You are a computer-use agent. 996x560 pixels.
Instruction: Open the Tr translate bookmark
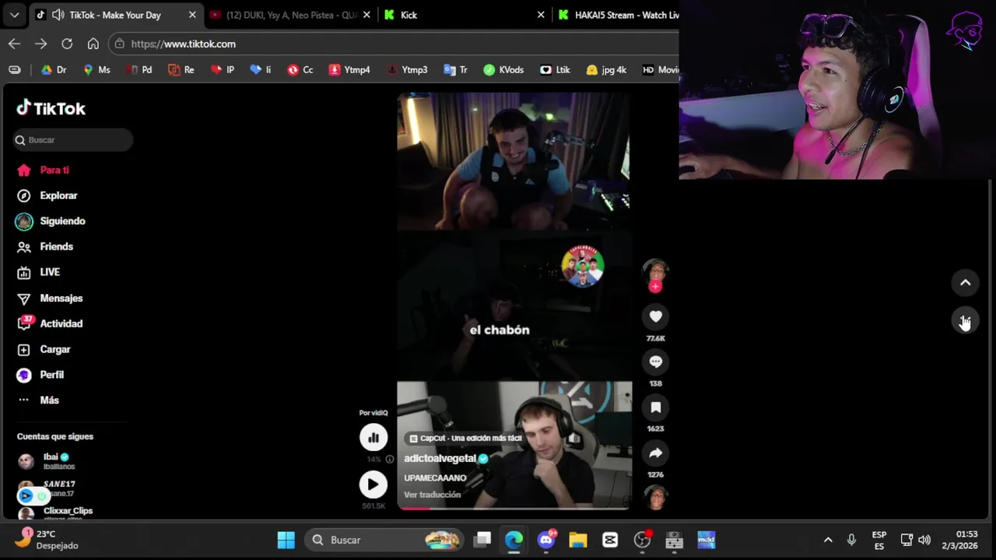456,70
